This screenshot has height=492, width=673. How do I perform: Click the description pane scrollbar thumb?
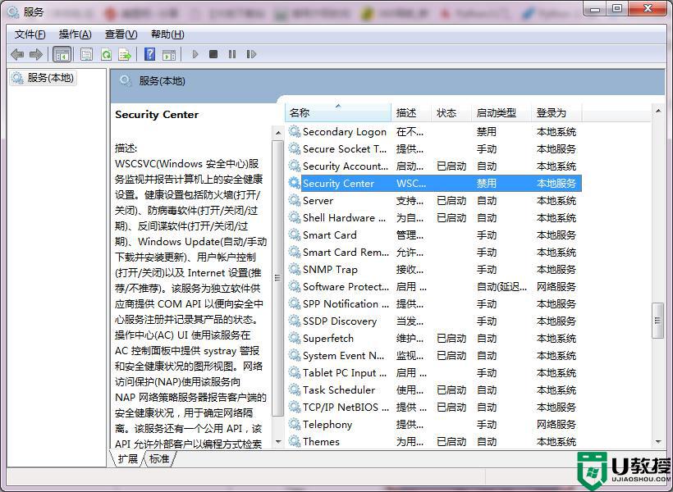pyautogui.click(x=278, y=278)
